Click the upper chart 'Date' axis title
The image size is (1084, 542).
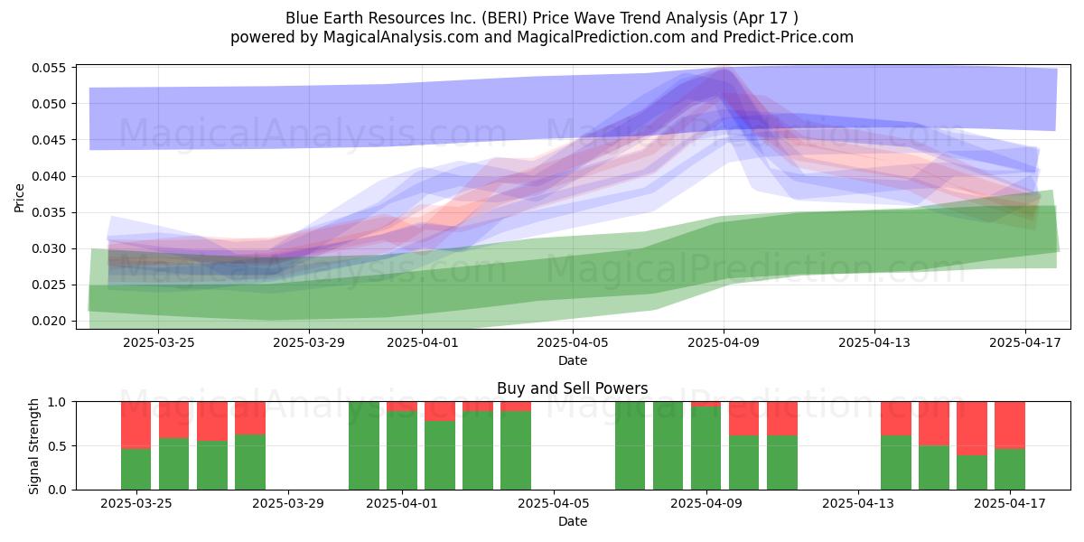click(x=573, y=360)
